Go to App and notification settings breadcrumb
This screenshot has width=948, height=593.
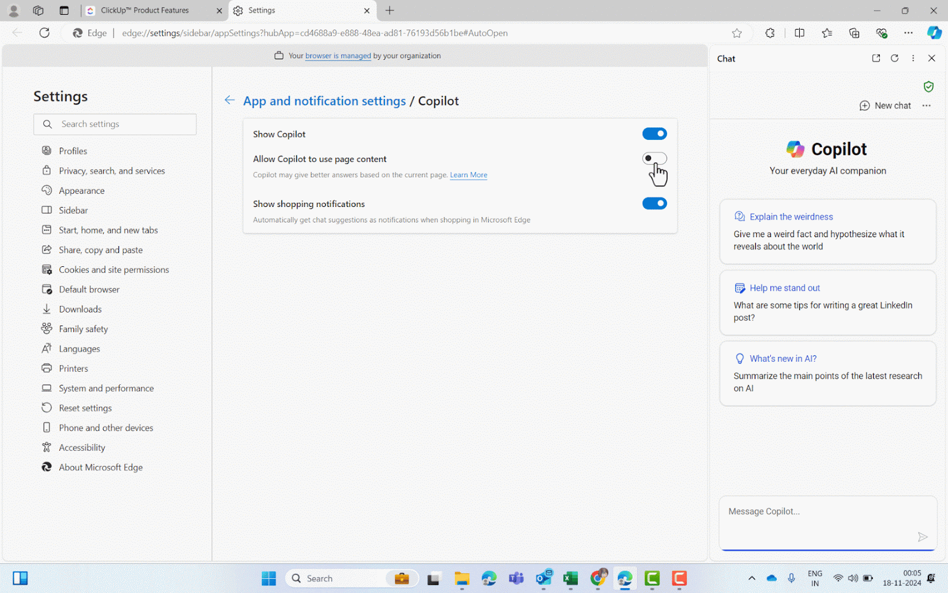(x=324, y=101)
